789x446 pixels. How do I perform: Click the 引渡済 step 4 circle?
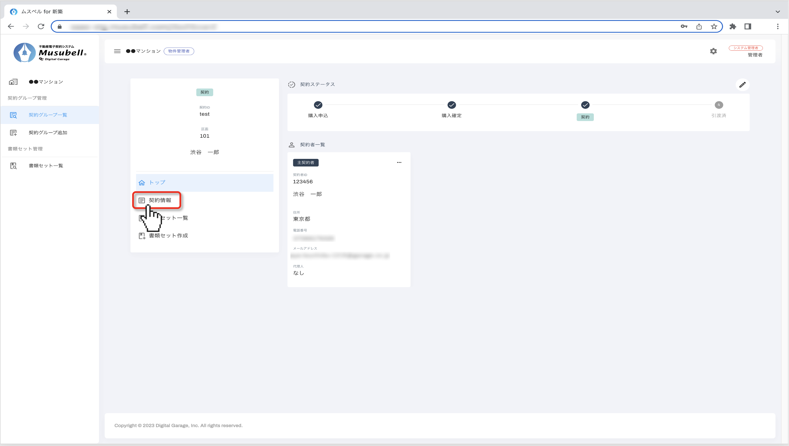(718, 105)
